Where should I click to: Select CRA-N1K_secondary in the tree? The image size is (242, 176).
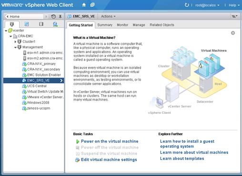43,69
